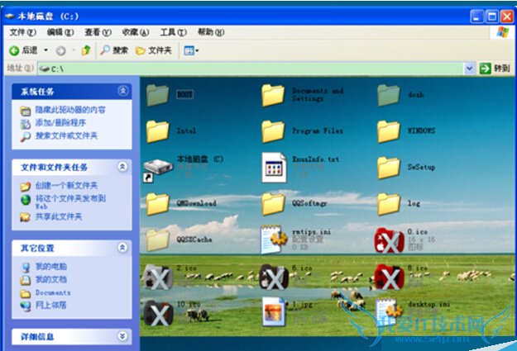Collapse the System Tasks (系统任务) panel
Viewport: 517px width, 351px height.
(x=123, y=91)
